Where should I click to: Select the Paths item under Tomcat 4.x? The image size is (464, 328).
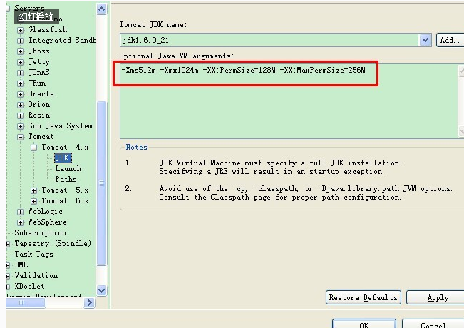[x=66, y=179]
